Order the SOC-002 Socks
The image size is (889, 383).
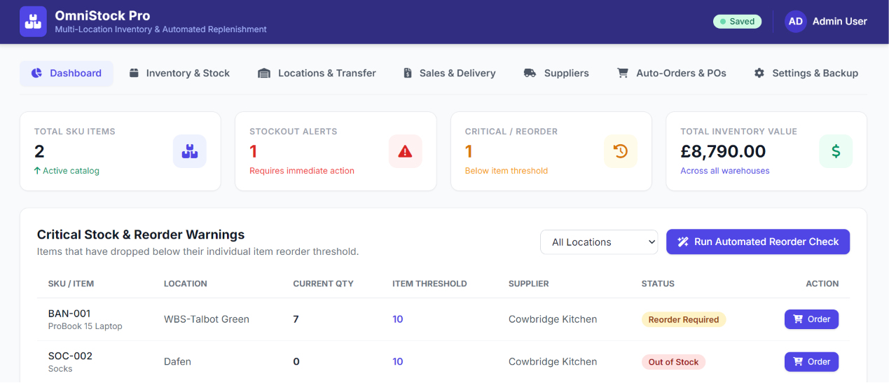tap(811, 362)
